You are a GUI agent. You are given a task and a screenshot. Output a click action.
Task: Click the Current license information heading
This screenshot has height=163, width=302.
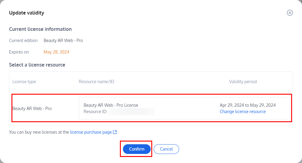40,29
